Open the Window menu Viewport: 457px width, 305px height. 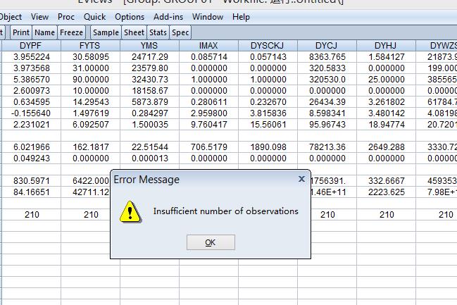point(208,17)
